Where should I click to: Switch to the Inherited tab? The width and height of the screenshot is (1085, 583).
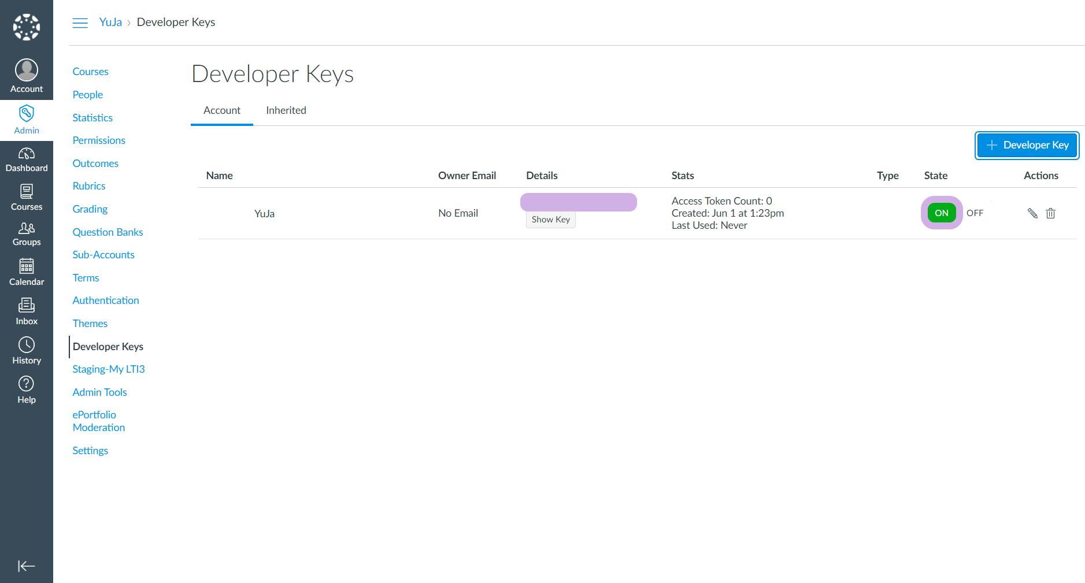286,110
